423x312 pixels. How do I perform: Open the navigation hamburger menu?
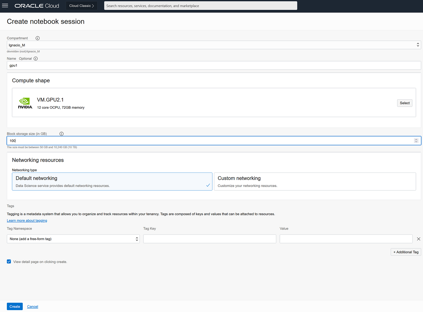click(5, 5)
